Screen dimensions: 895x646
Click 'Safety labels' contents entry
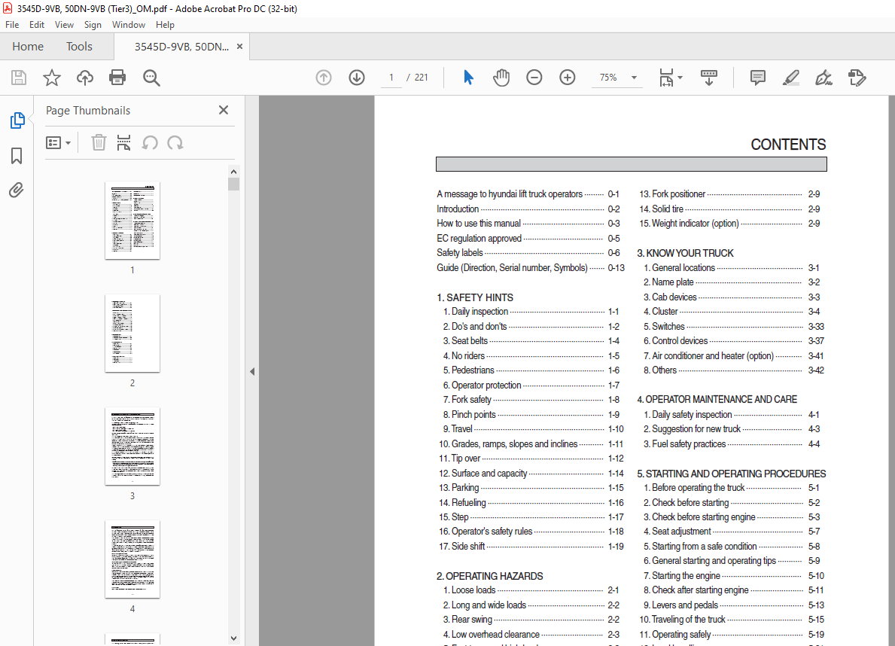coord(528,252)
